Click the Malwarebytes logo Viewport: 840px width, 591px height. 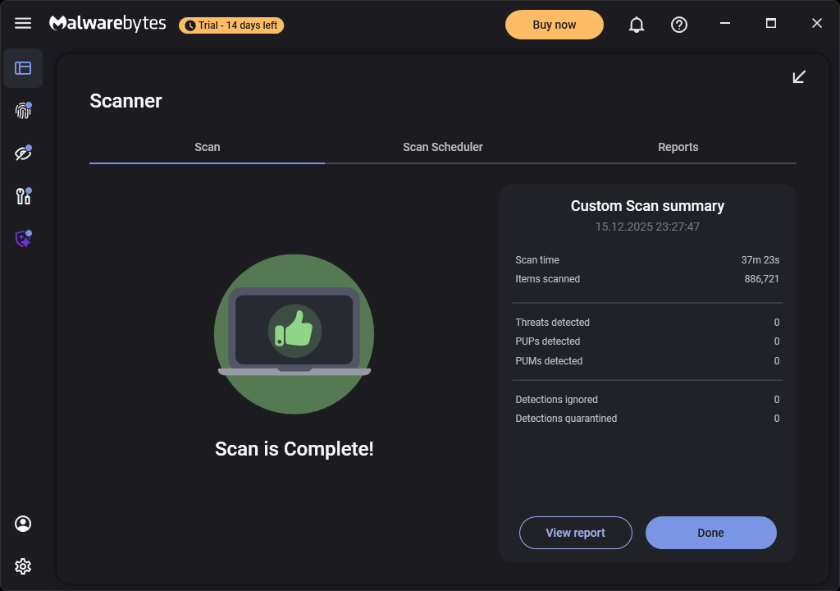107,23
